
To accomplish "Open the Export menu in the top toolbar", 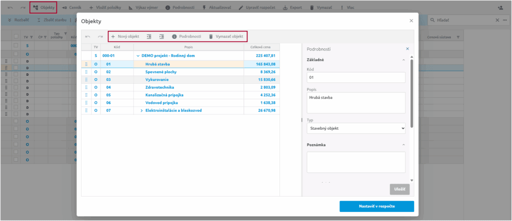I will point(292,8).
